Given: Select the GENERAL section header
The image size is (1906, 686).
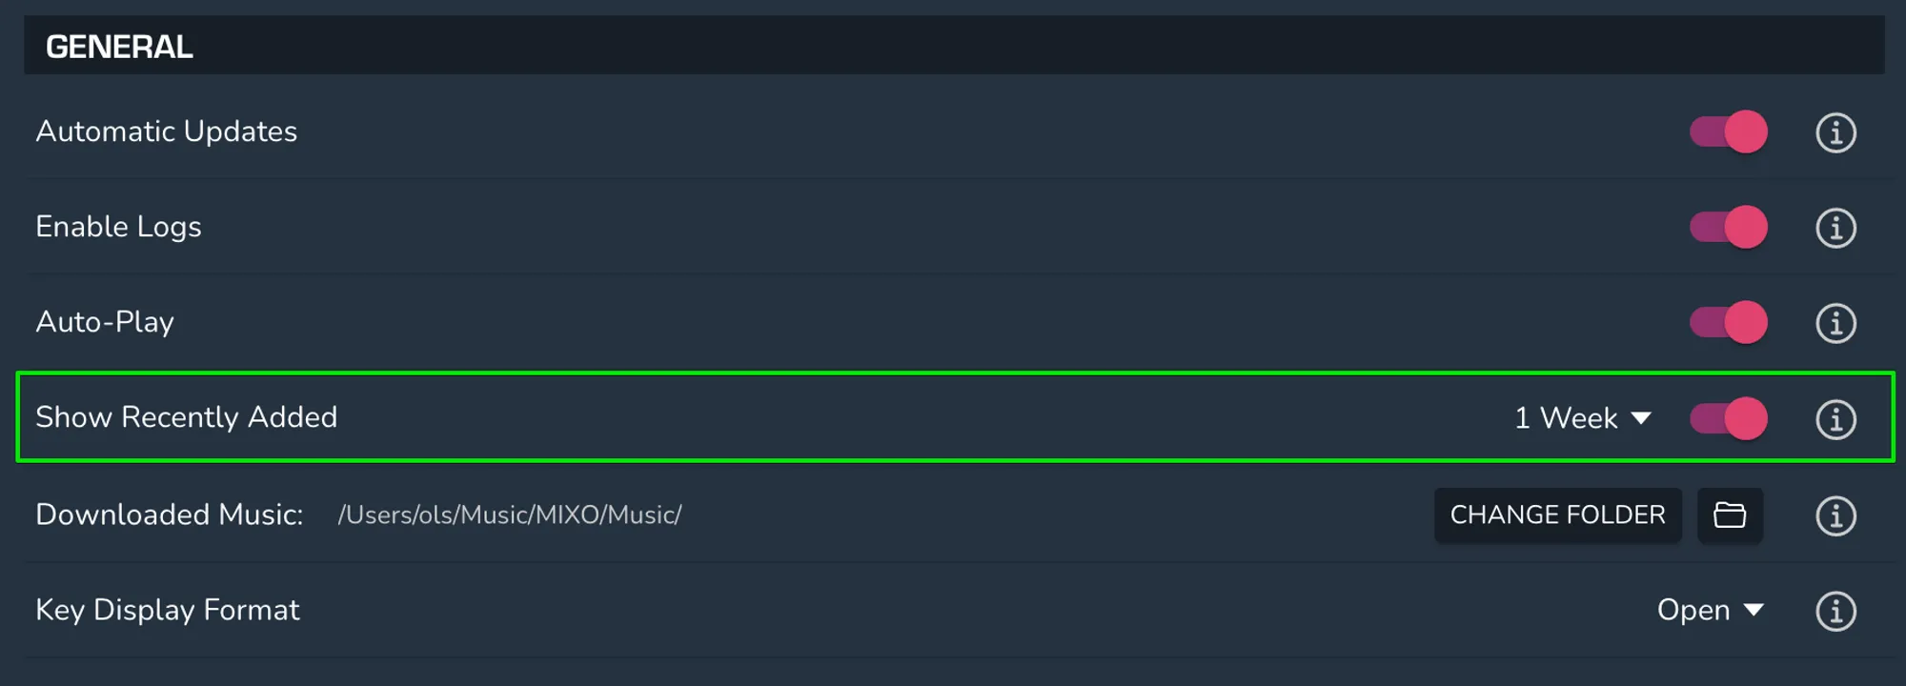Looking at the screenshot, I should (x=118, y=45).
